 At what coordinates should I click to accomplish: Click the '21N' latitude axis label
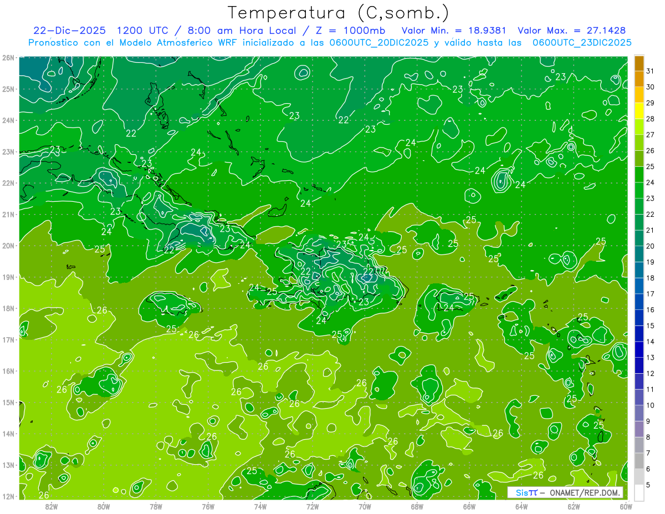click(8, 215)
